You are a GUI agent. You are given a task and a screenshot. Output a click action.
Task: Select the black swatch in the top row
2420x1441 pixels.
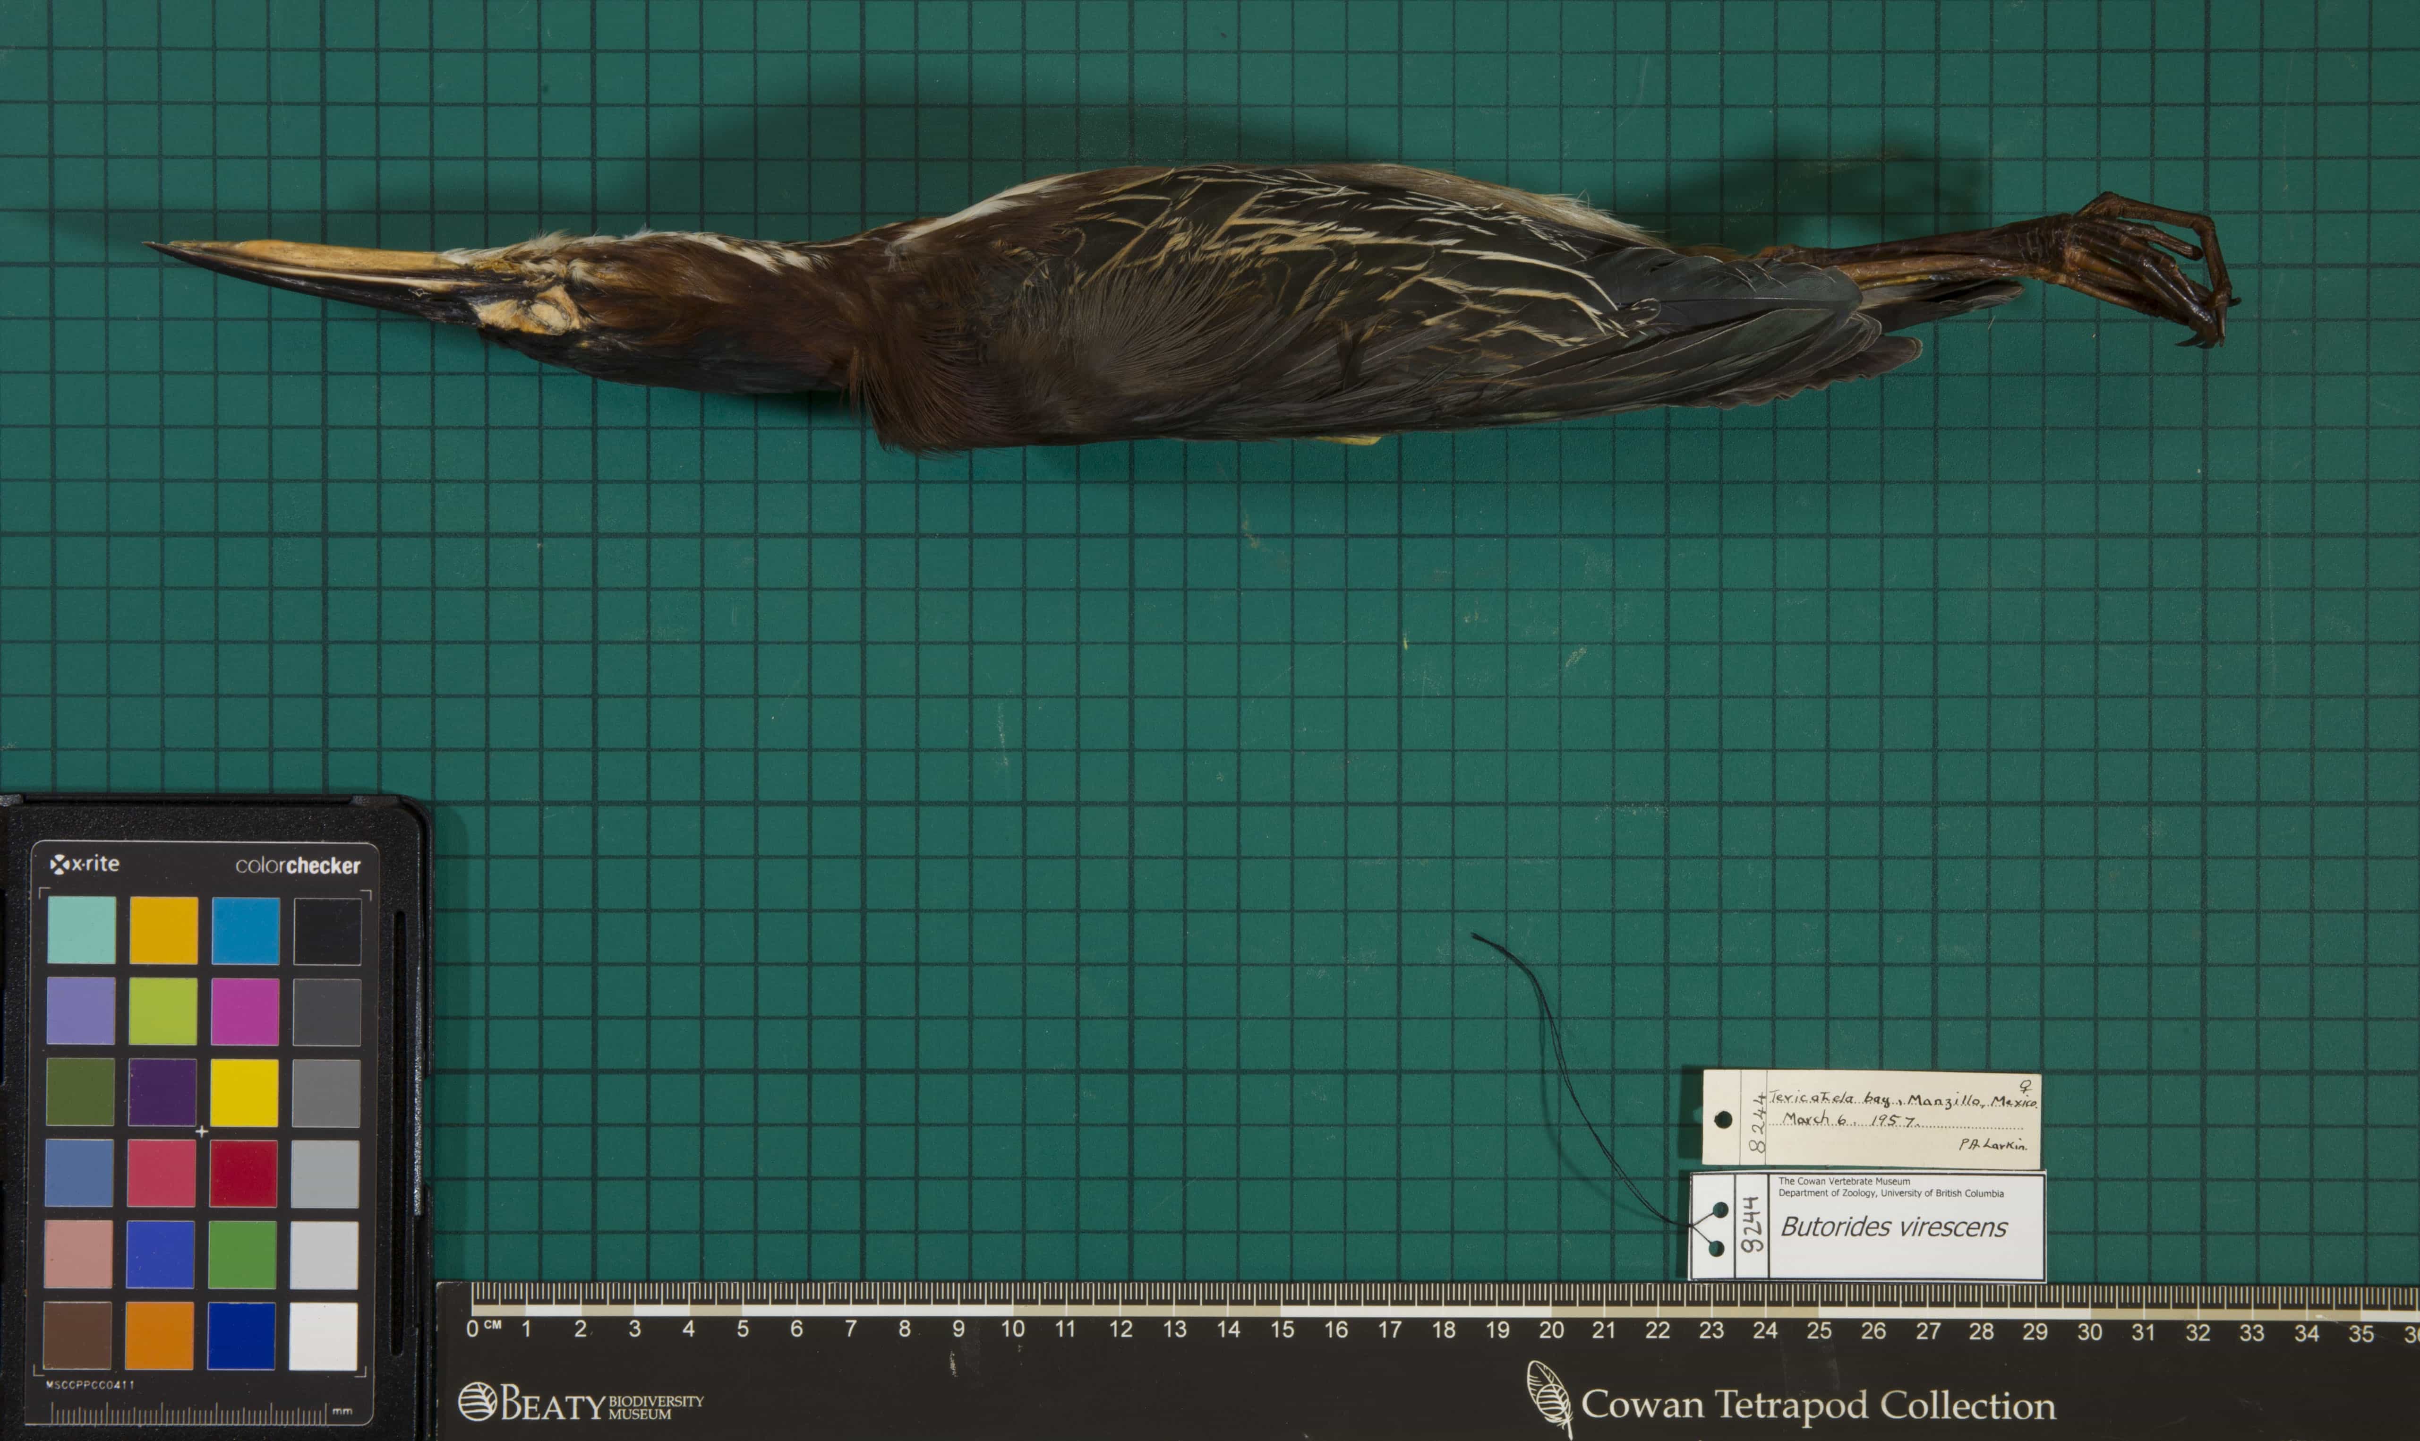point(327,931)
